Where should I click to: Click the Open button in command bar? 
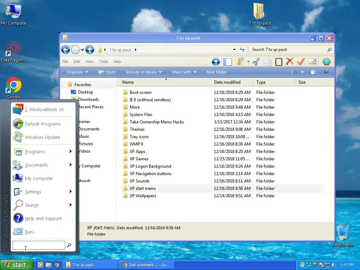(107, 72)
